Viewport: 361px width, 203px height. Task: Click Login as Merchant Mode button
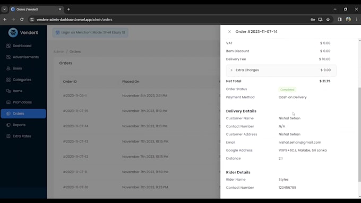[x=90, y=32]
